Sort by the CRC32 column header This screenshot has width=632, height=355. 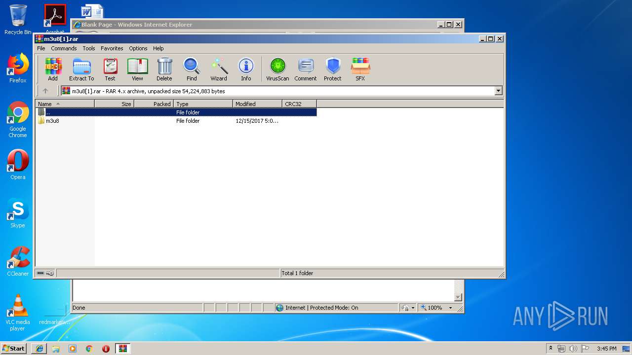point(299,104)
